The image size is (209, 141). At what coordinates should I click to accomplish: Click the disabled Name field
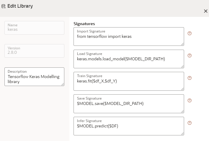pyautogui.click(x=34, y=27)
